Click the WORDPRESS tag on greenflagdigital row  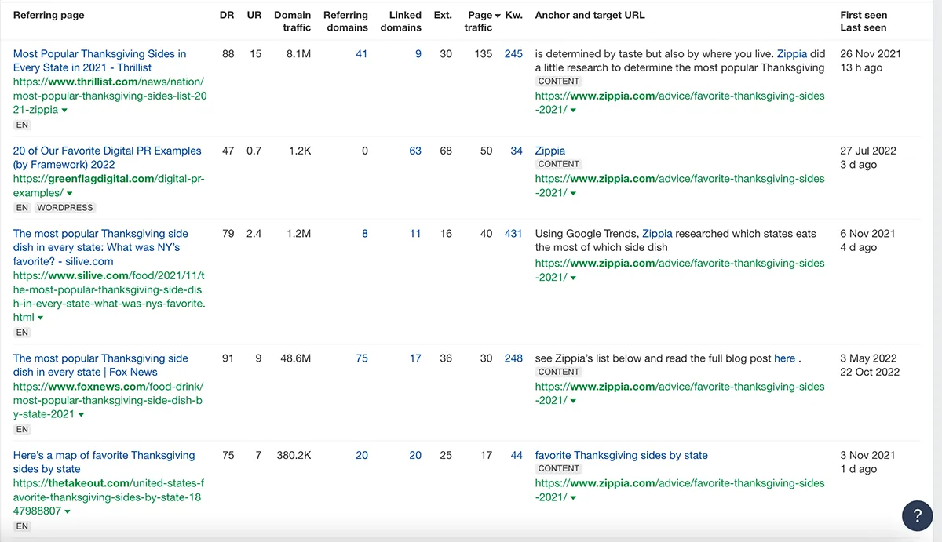tap(65, 208)
